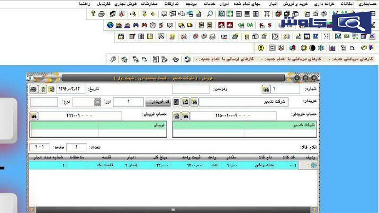
Task: Click the stopwatch toolbar icon
Action: [x=153, y=25]
